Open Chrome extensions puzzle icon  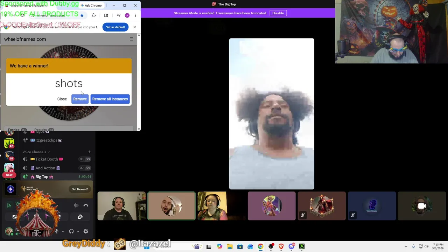93,15
